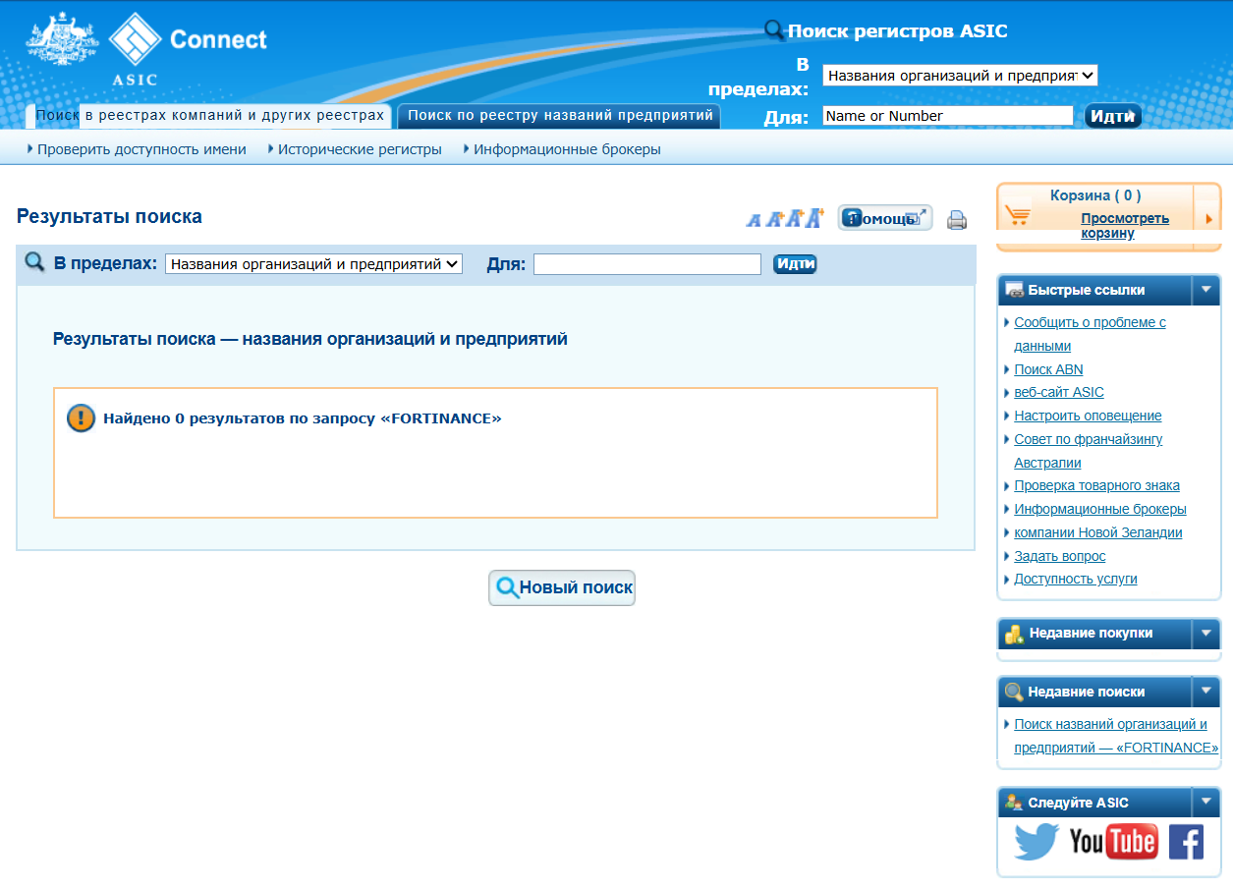Click the Корзина ( 0 ) title
Screen dimensions: 1233x889
point(1095,195)
